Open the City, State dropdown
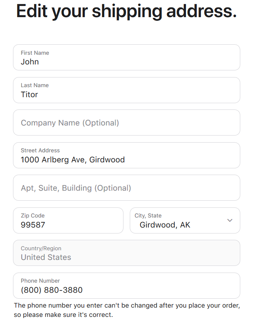Screen dimensions: 254x321 point(185,220)
